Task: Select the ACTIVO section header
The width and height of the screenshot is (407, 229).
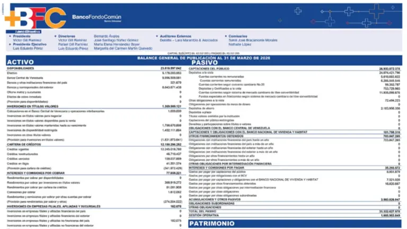Action: 22,63
